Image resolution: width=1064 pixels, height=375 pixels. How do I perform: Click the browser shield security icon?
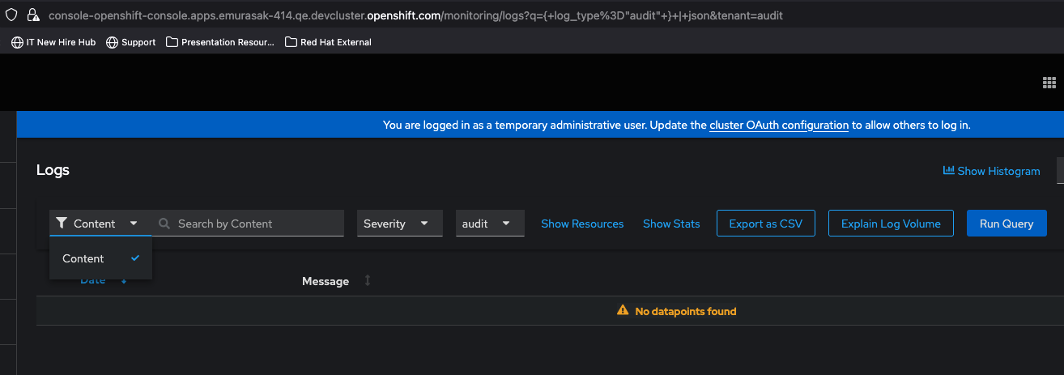[11, 15]
